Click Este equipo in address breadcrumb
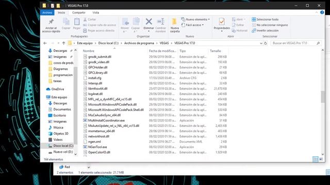 pyautogui.click(x=85, y=43)
